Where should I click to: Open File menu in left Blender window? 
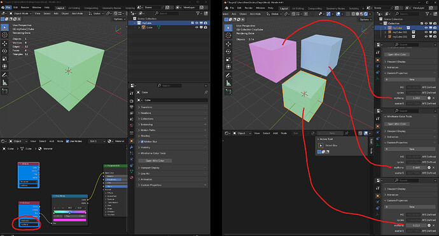pyautogui.click(x=8, y=8)
